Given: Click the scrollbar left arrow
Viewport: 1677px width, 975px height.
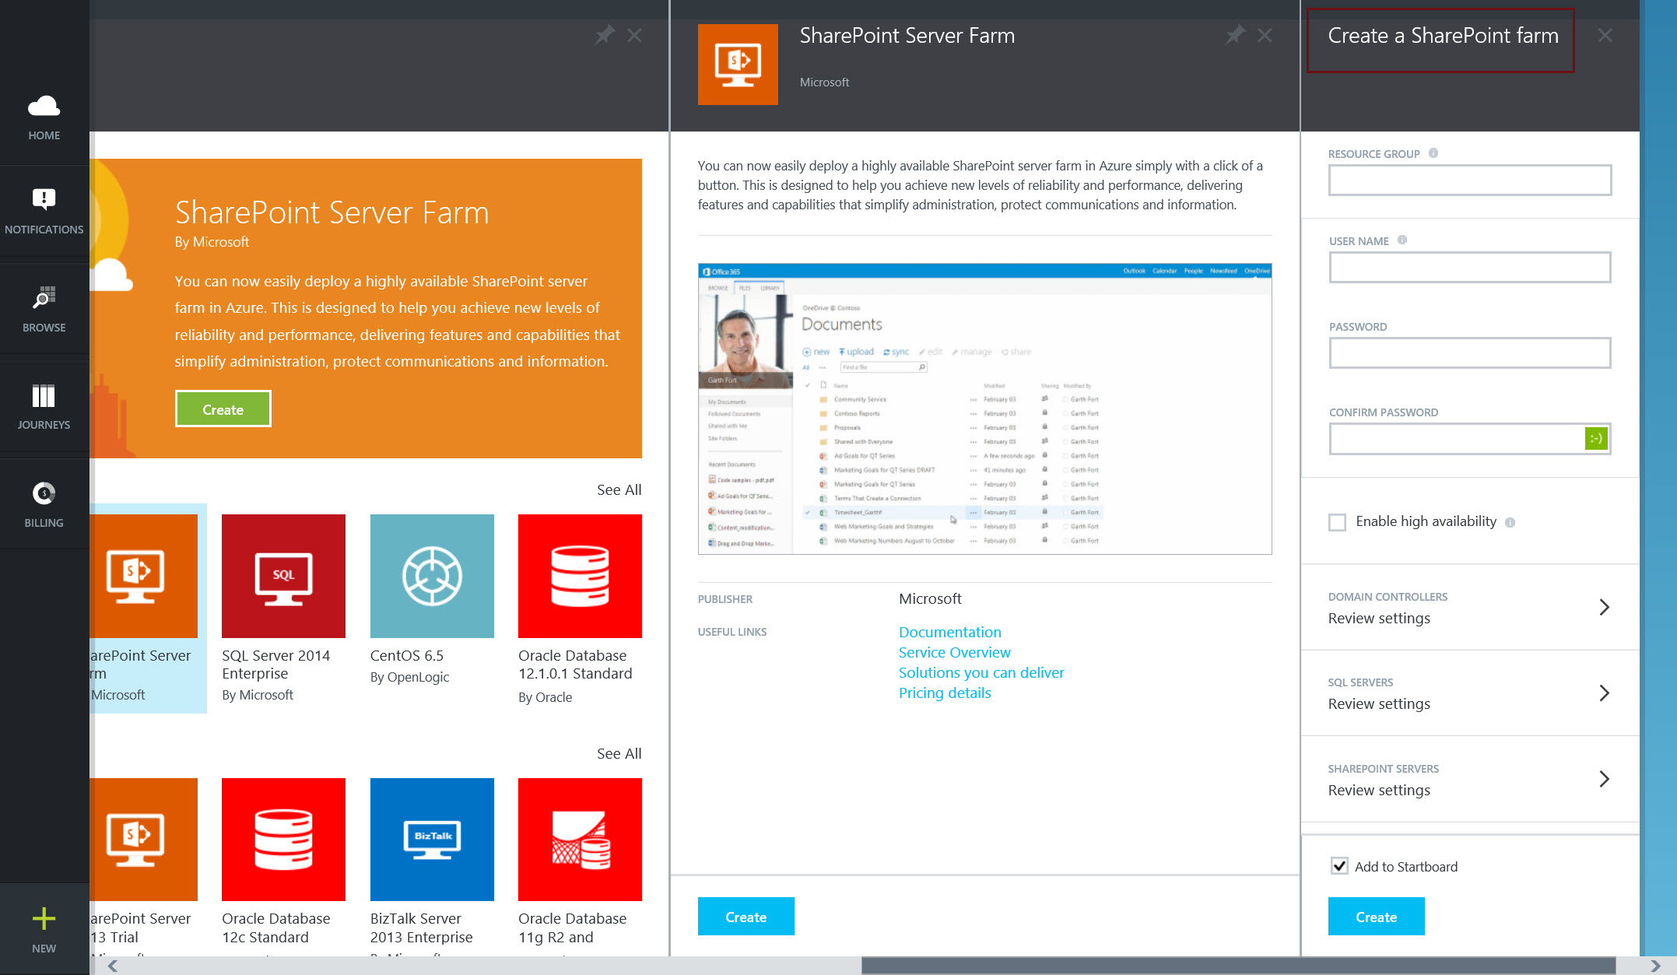Looking at the screenshot, I should pos(112,966).
